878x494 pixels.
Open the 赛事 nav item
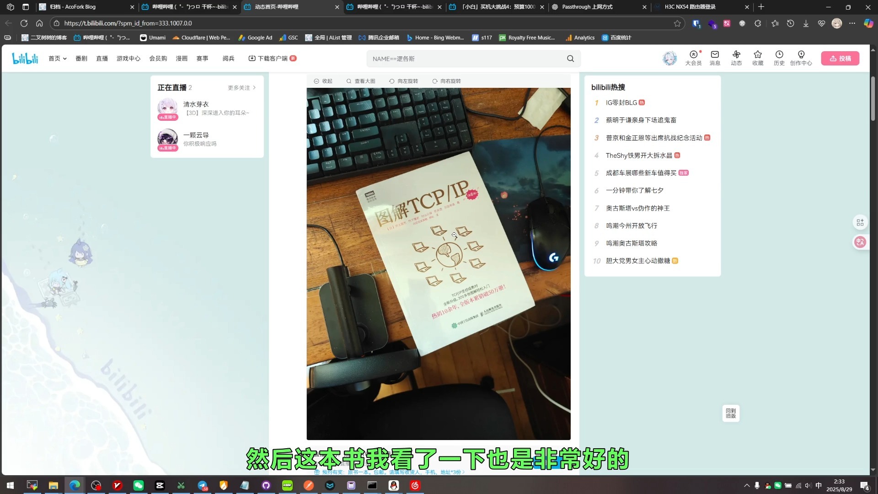pos(203,59)
